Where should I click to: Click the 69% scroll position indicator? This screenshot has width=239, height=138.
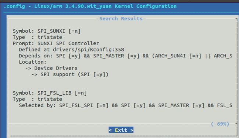point(220,124)
